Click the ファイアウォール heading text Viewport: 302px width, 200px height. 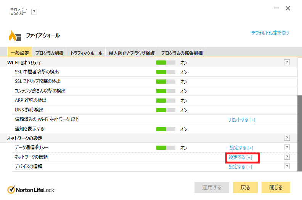point(43,35)
